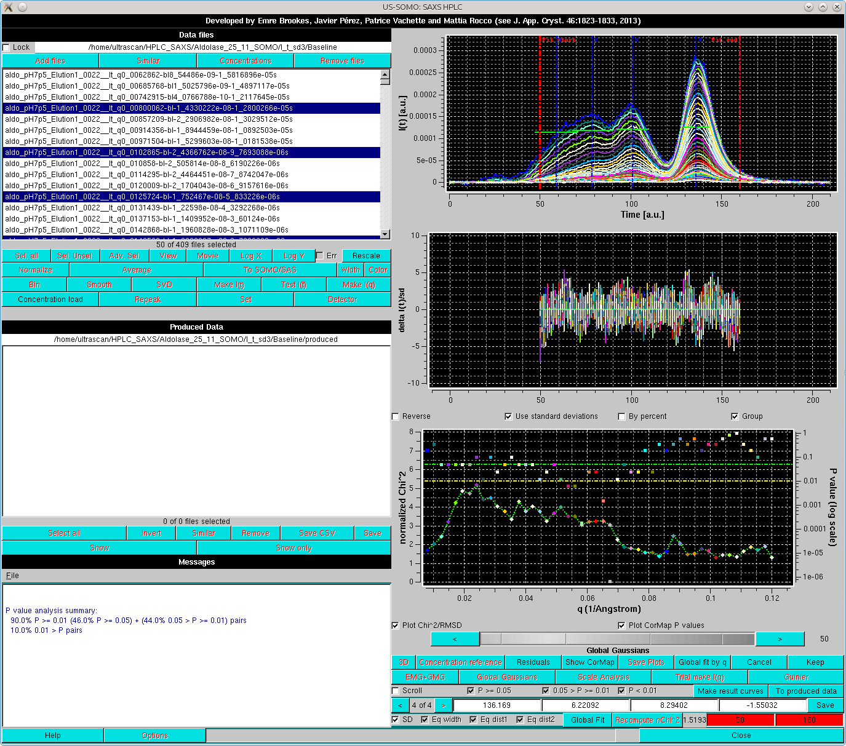Image resolution: width=846 pixels, height=746 pixels.
Task: Start the Scale Analysis tool
Action: coord(603,677)
